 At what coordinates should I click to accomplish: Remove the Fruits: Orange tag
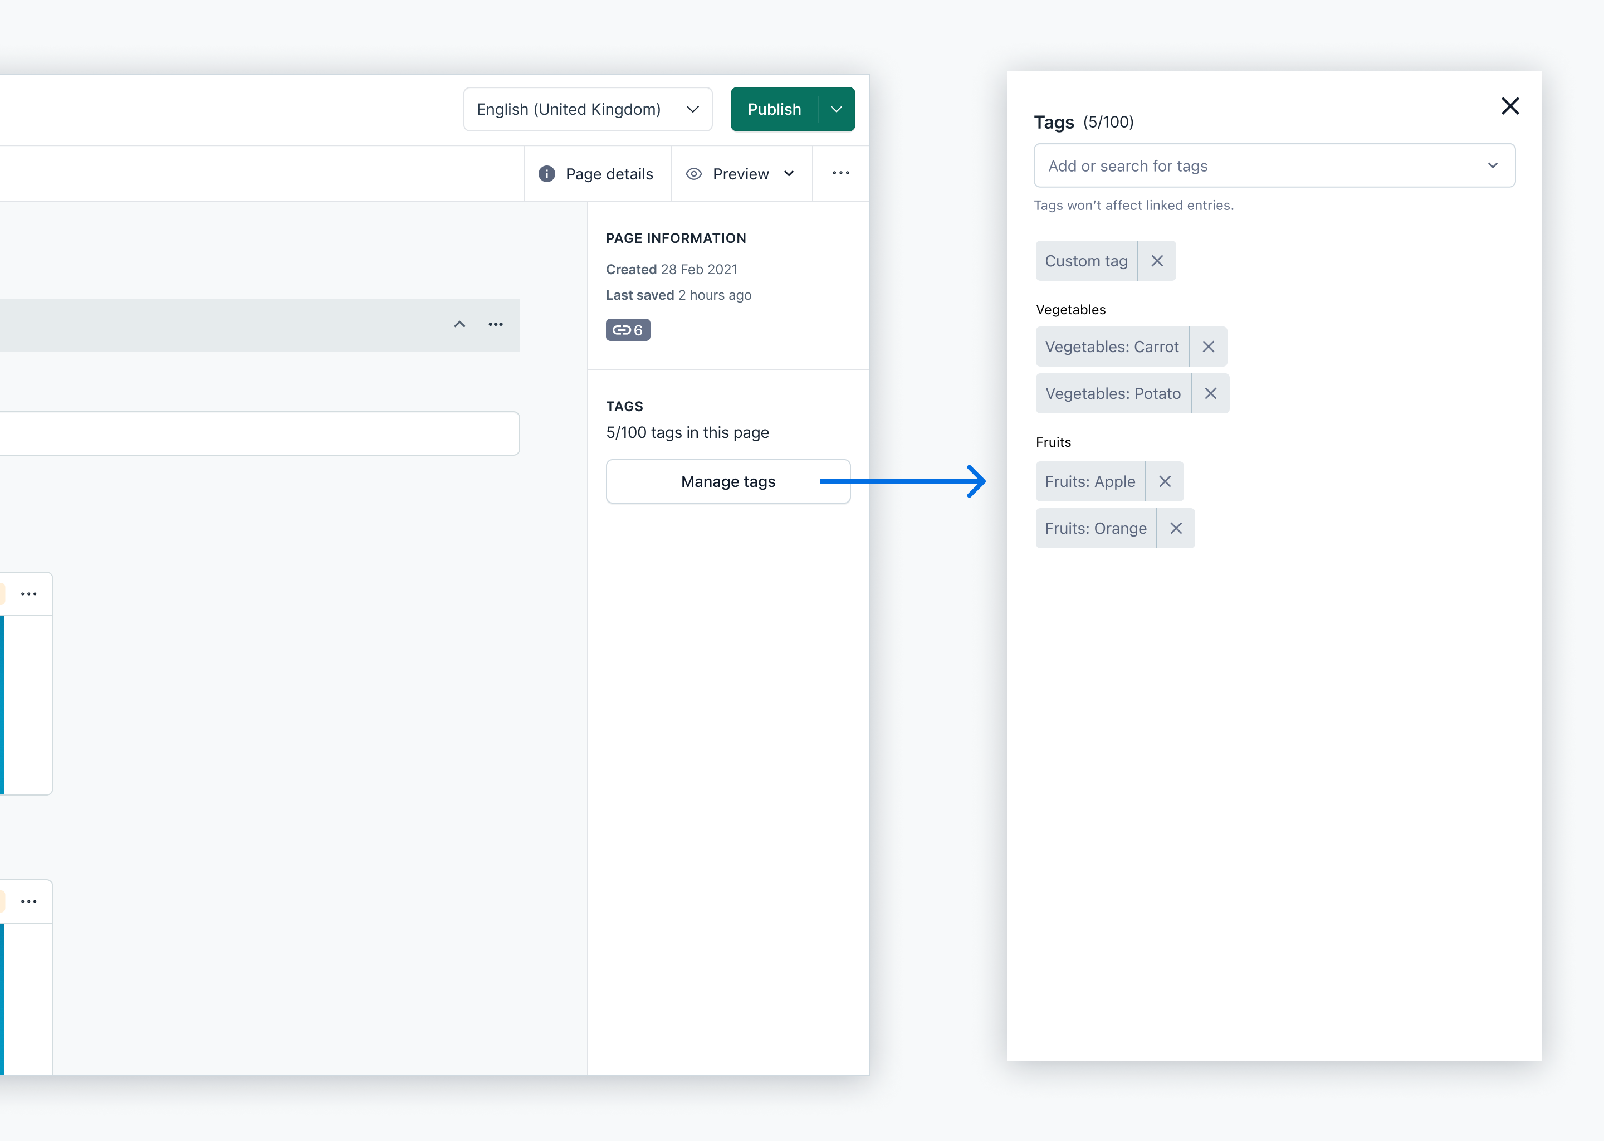tap(1176, 528)
